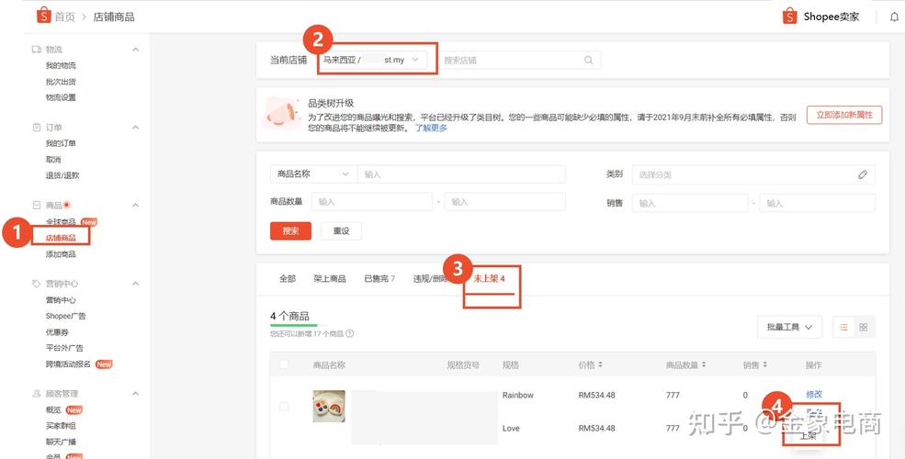The image size is (905, 459).
Task: Click the 销售 maximum 输入 field
Action: (x=818, y=203)
